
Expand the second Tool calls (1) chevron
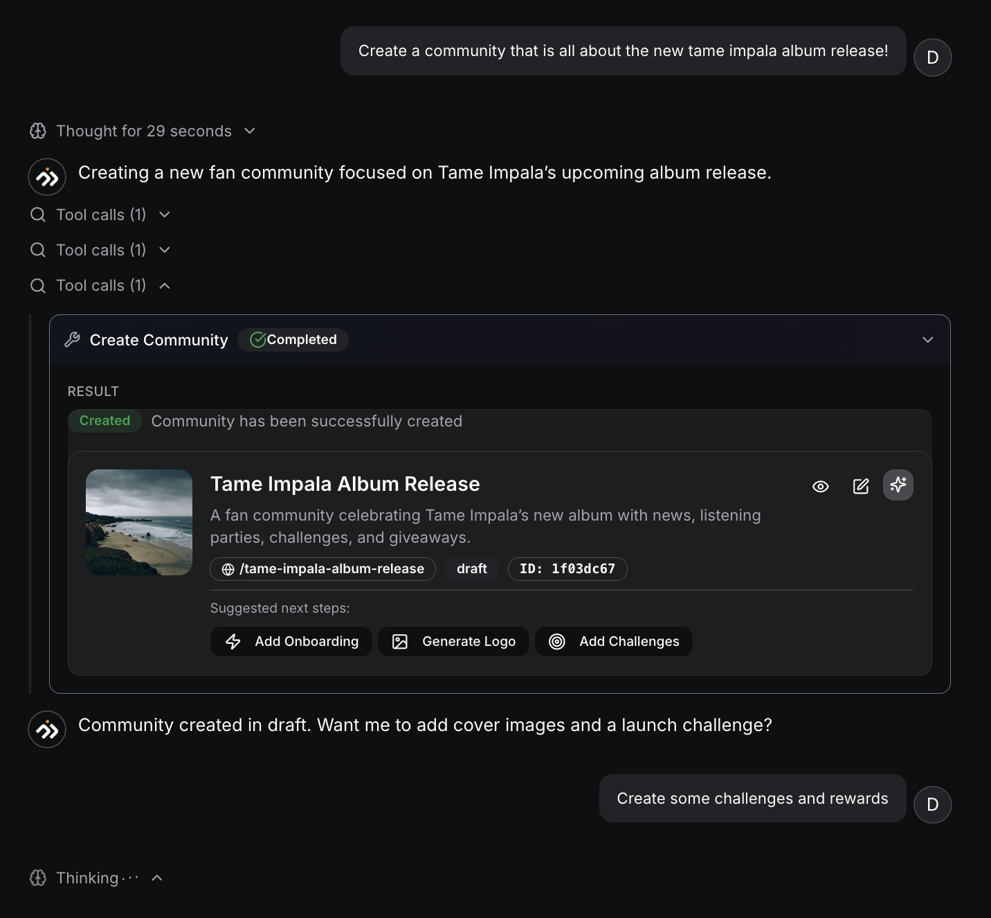point(165,250)
